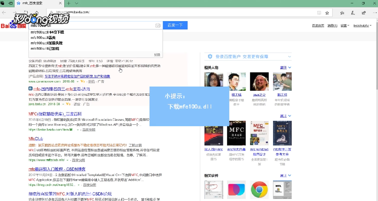
Task: Open 百度快照 for CSDN blog result
Action: pos(89,185)
